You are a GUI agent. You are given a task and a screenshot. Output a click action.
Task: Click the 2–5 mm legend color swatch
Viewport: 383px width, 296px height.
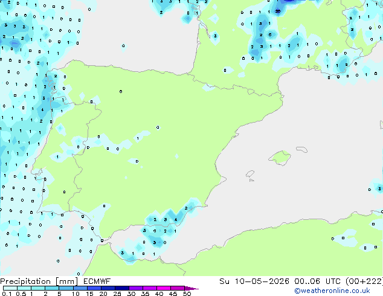coord(52,288)
